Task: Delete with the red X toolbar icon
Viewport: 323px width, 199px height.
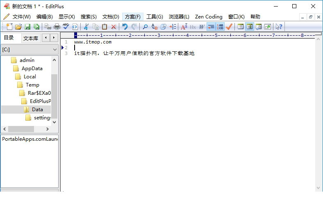Action: (114, 27)
